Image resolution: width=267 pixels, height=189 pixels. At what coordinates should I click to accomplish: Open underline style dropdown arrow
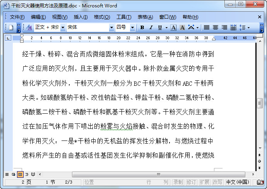[x=166, y=28]
